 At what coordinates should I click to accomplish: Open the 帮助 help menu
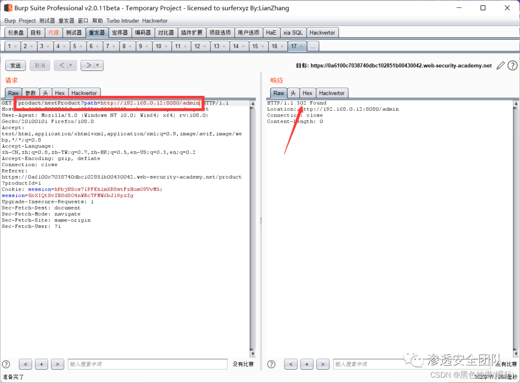(97, 21)
